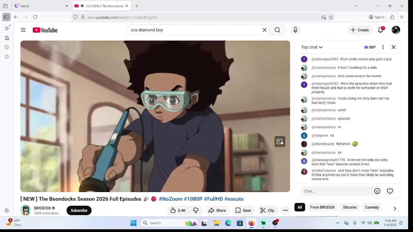Subscribe to BRODOX channel
Image resolution: width=413 pixels, height=232 pixels.
[x=79, y=210]
